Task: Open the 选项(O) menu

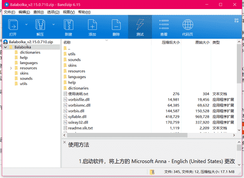Action: tap(53, 12)
